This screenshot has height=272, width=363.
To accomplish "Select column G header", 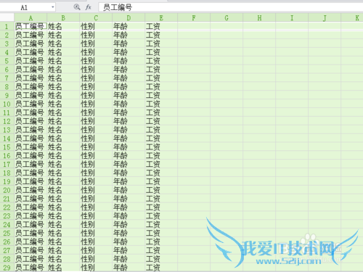I will [227, 17].
